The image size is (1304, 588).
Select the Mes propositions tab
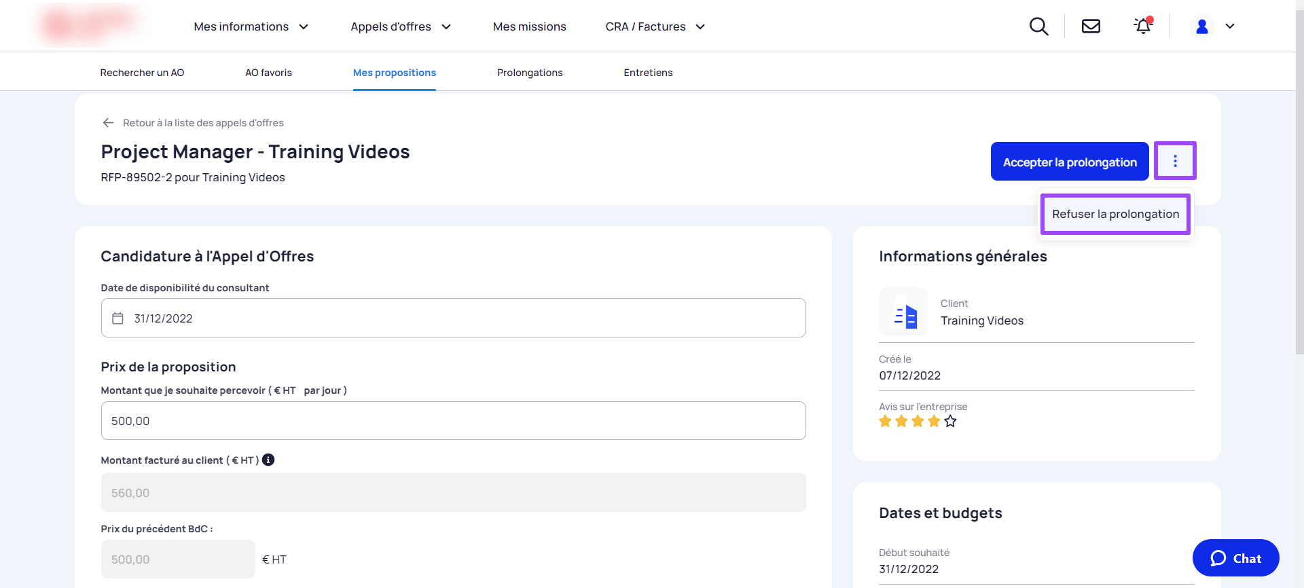click(x=395, y=73)
